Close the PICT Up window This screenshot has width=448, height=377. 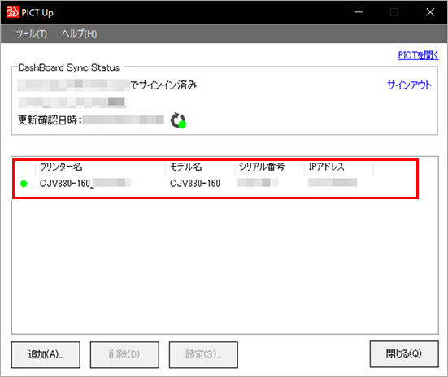tap(430, 12)
